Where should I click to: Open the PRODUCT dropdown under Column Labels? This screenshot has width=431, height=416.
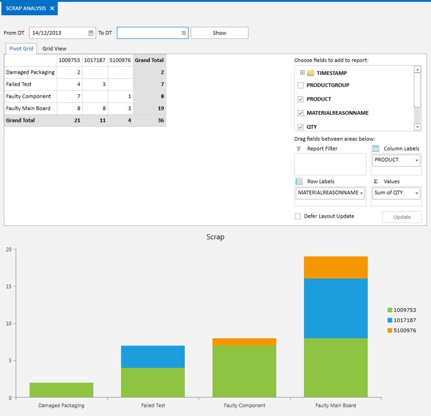[x=416, y=160]
